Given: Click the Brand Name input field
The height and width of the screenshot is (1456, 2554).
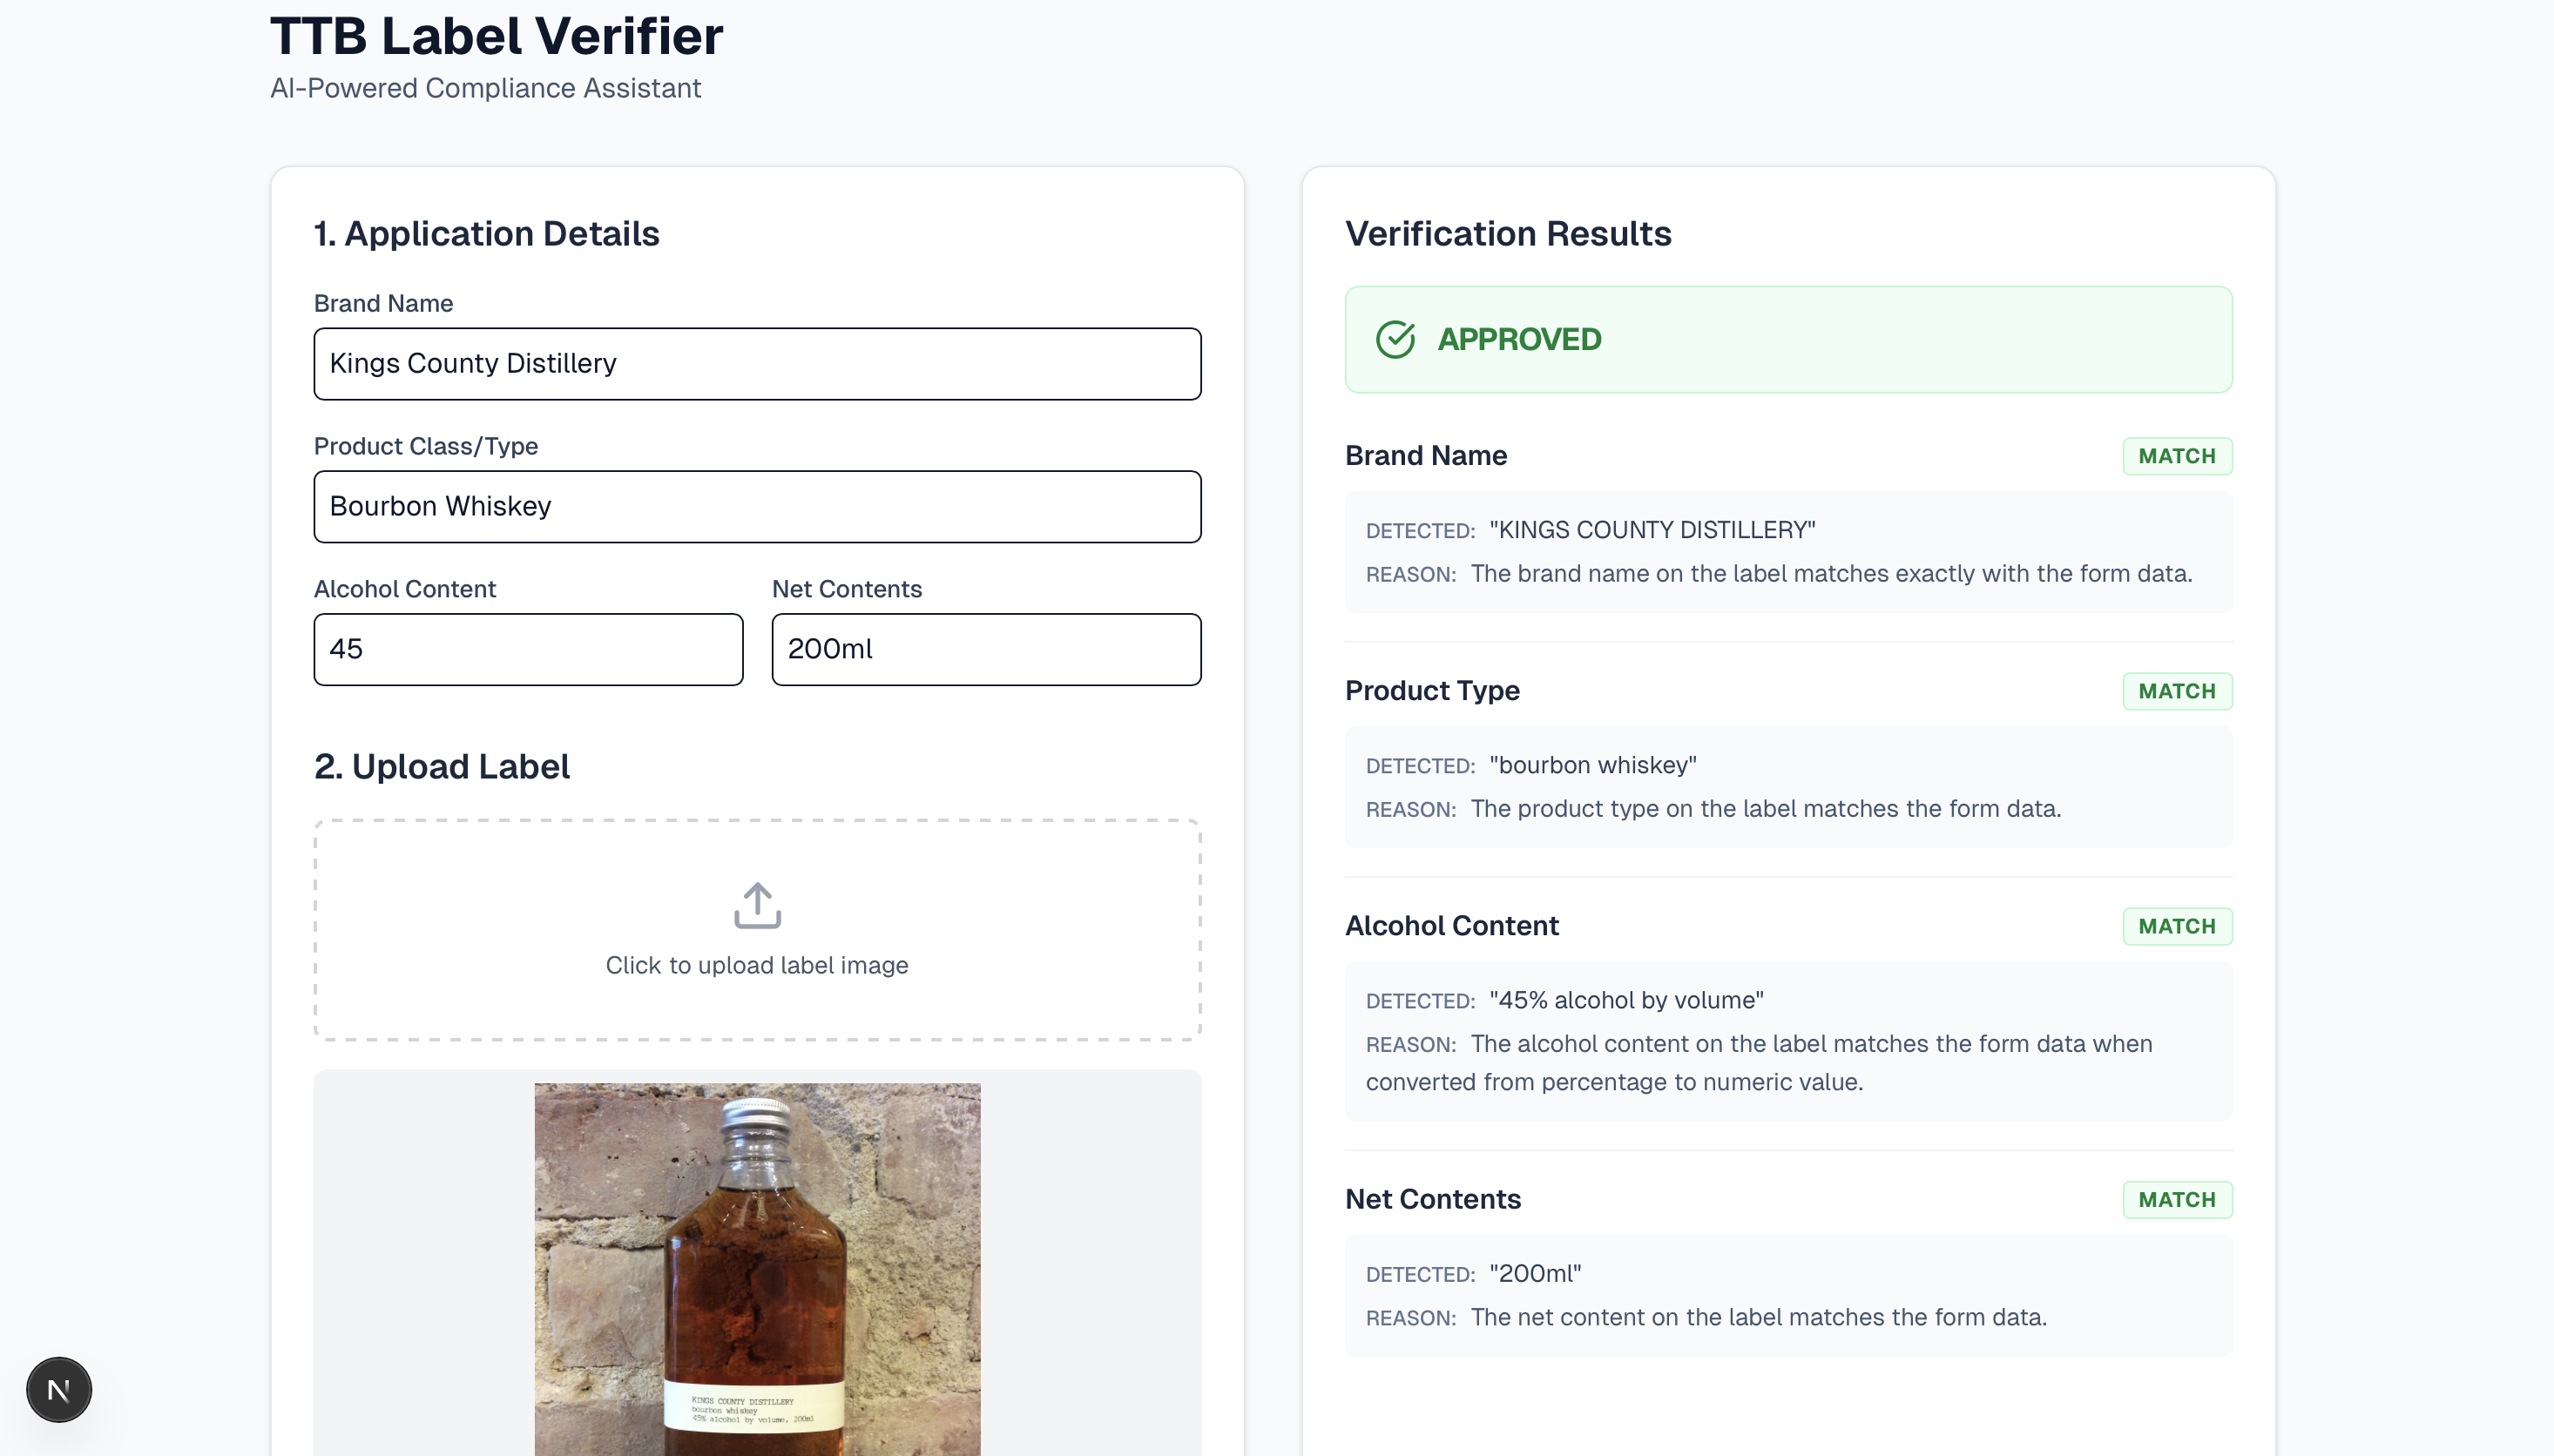Looking at the screenshot, I should [x=757, y=364].
